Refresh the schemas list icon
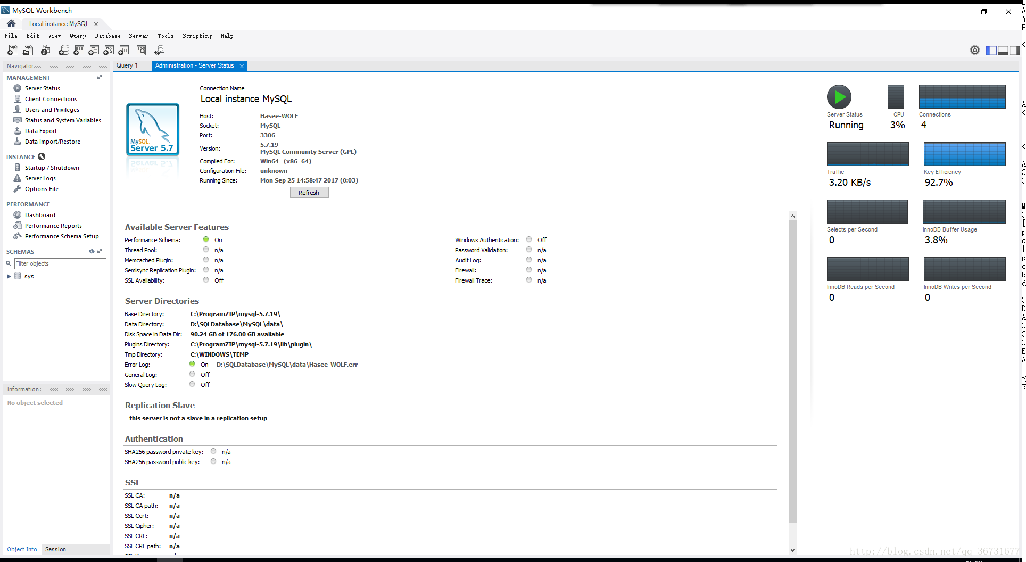Screen dimensions: 1026x562 pyautogui.click(x=92, y=251)
